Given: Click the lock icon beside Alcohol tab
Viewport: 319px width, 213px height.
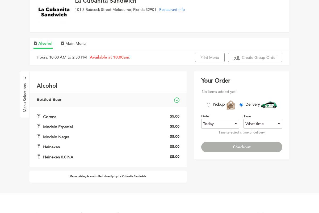Looking at the screenshot, I should tap(35, 43).
